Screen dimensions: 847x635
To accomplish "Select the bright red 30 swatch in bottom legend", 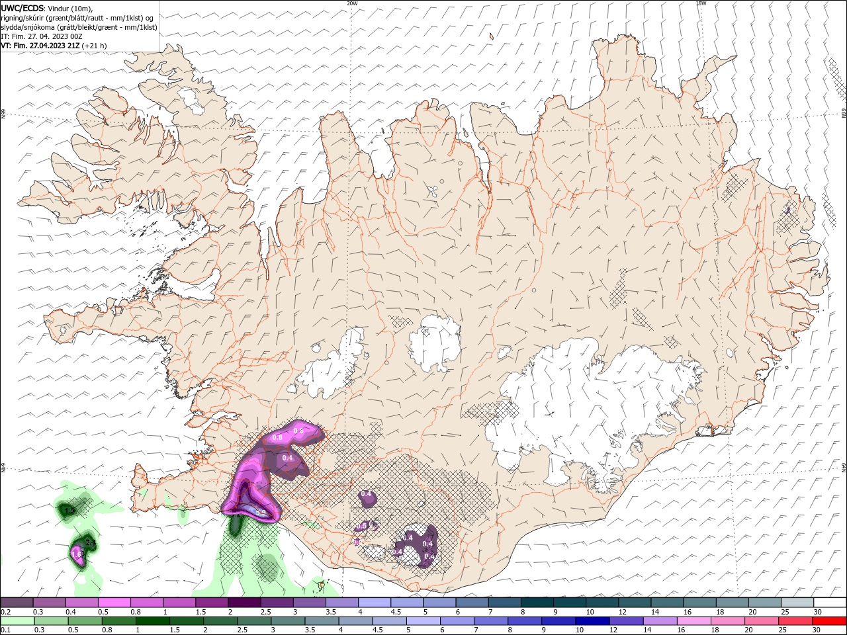I will [x=830, y=621].
